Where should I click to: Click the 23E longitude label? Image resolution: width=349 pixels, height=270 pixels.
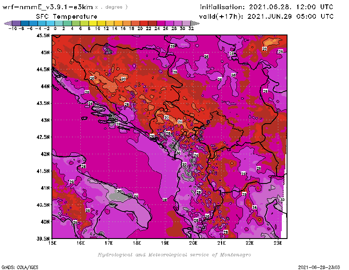click(x=278, y=243)
